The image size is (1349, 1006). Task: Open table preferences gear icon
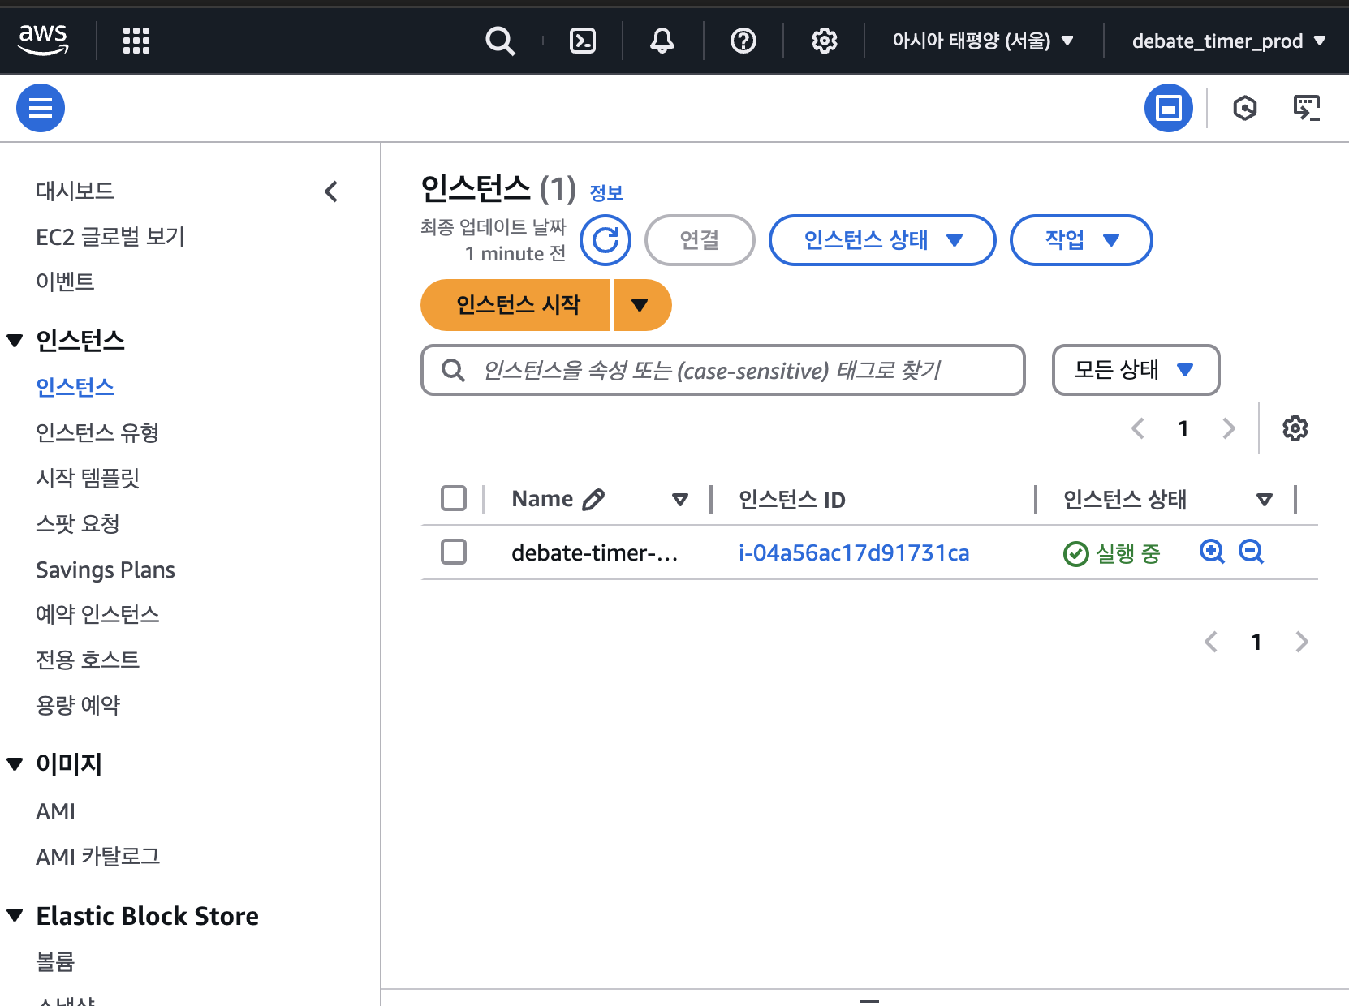pos(1295,428)
